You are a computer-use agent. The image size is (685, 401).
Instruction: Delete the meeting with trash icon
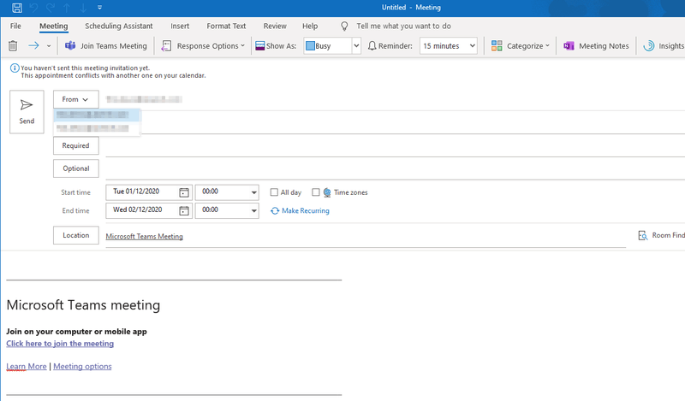tap(13, 46)
